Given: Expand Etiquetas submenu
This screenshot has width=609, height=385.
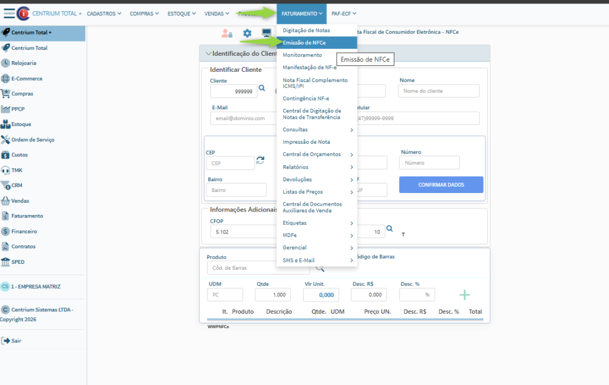Looking at the screenshot, I should [x=317, y=223].
